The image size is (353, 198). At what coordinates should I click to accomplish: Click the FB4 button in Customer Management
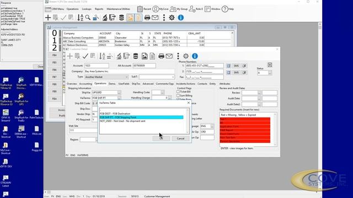point(55,55)
